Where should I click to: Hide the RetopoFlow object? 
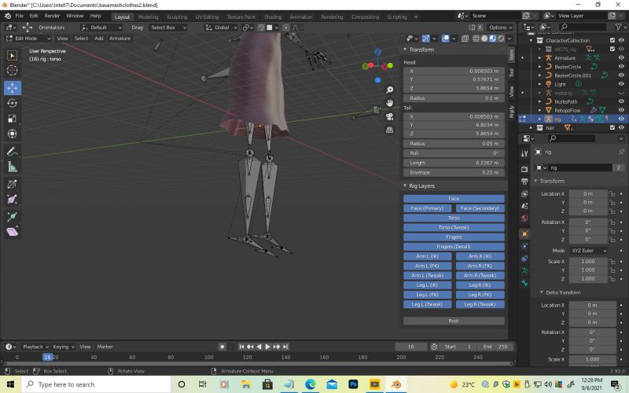pyautogui.click(x=621, y=110)
